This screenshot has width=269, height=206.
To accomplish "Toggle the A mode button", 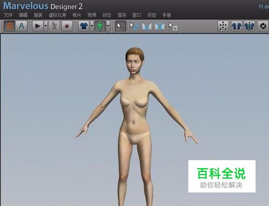I will [22, 26].
